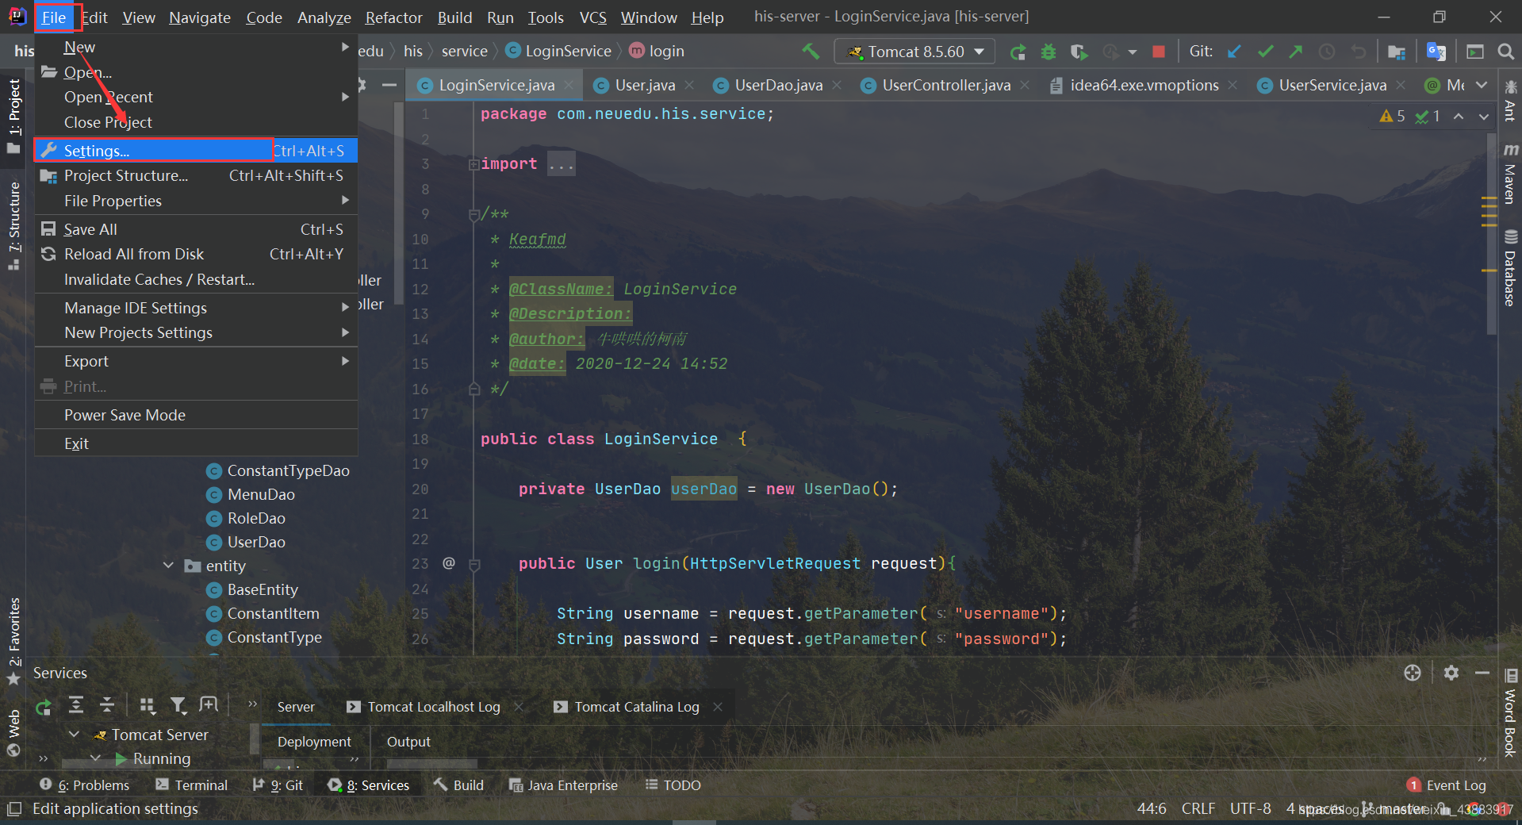
Task: Click the Git commit checkmark icon
Action: pyautogui.click(x=1265, y=52)
